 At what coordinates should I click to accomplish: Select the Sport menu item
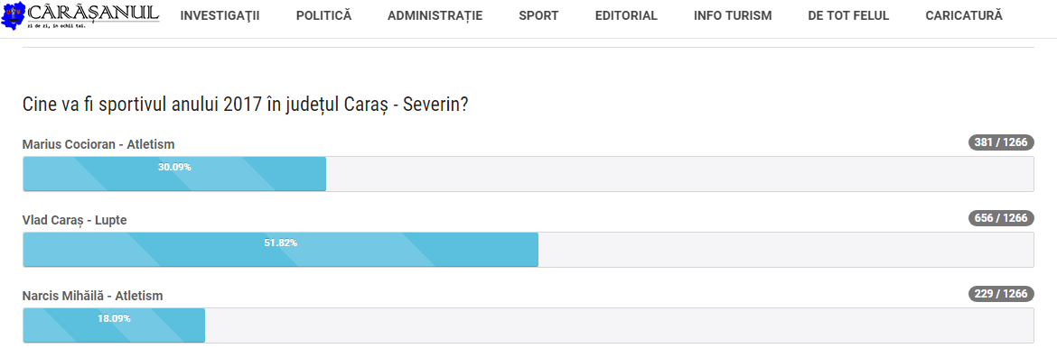coord(538,16)
